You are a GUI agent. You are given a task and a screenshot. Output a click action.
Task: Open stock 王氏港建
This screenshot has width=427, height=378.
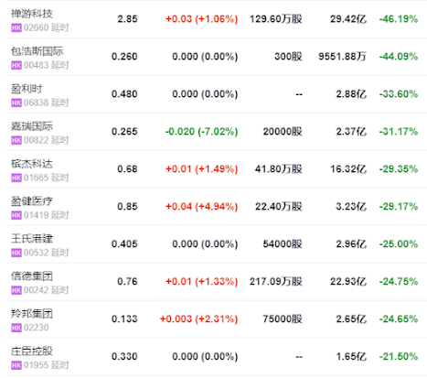[x=32, y=239]
